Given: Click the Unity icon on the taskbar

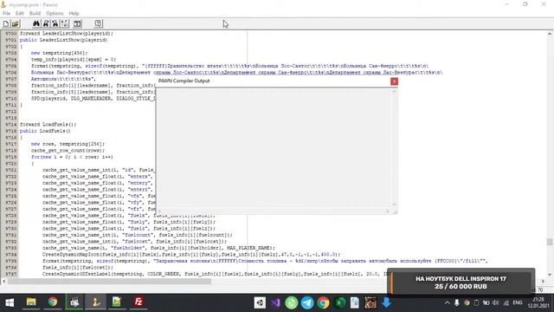Looking at the screenshot, I should [260, 302].
